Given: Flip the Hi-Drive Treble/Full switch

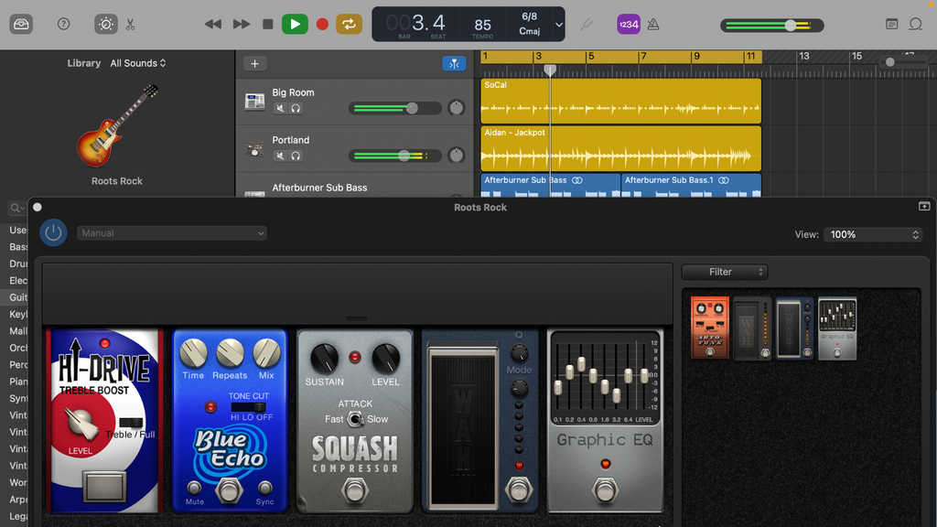Looking at the screenshot, I should (130, 424).
